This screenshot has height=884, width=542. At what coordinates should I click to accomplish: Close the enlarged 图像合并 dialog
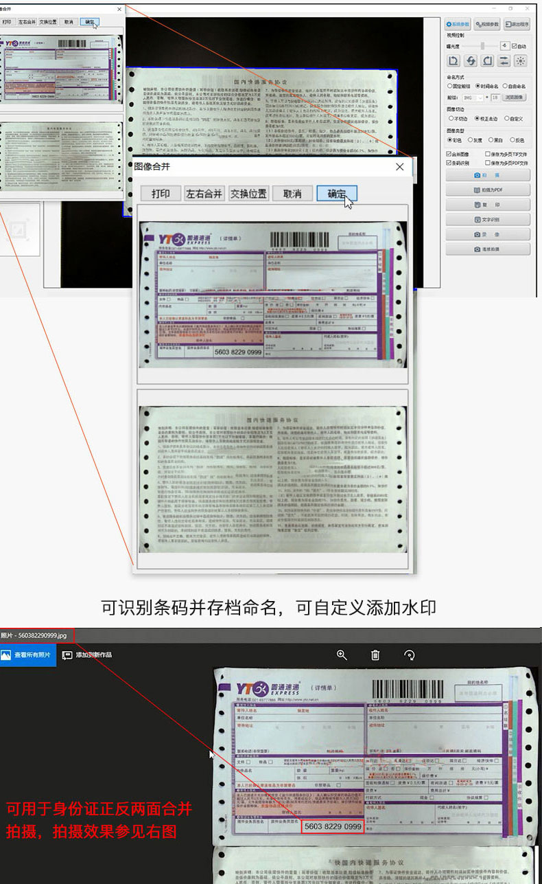[x=400, y=167]
